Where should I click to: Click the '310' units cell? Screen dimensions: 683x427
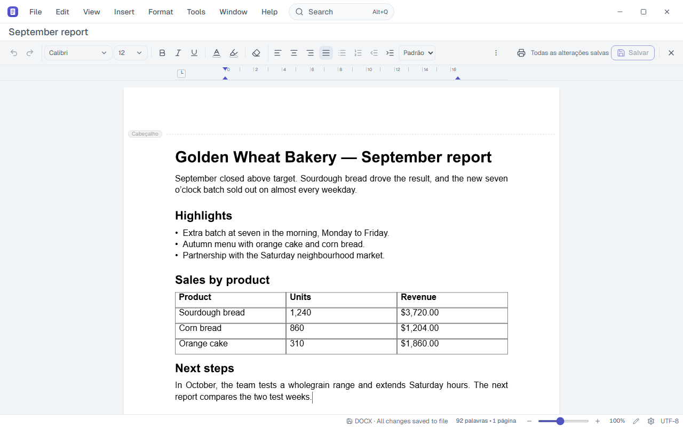coord(341,346)
